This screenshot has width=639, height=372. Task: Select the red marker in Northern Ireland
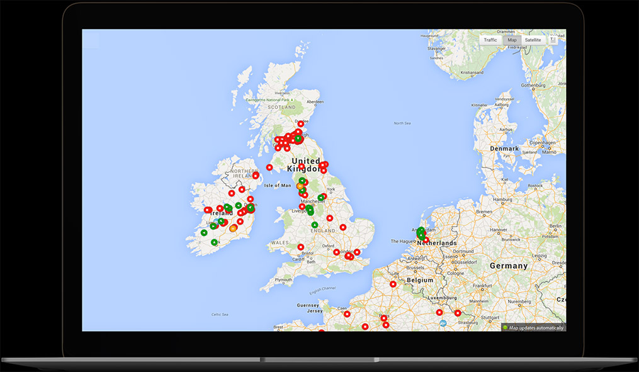pyautogui.click(x=256, y=176)
